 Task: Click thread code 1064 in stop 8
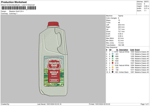pos(132,68)
